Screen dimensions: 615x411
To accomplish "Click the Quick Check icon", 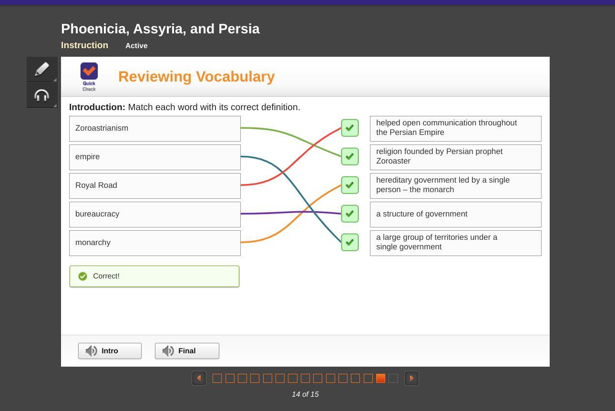I will click(89, 76).
